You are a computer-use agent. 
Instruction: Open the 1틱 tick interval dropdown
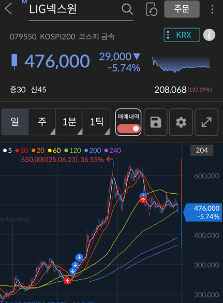97,122
